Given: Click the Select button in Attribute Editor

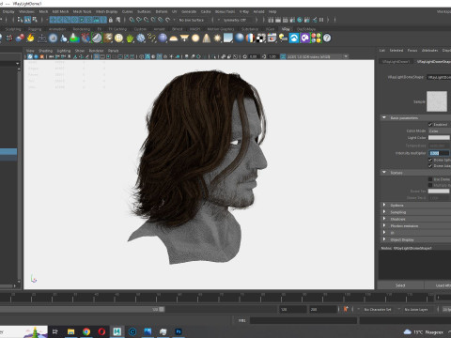Looking at the screenshot, I should 400,285.
